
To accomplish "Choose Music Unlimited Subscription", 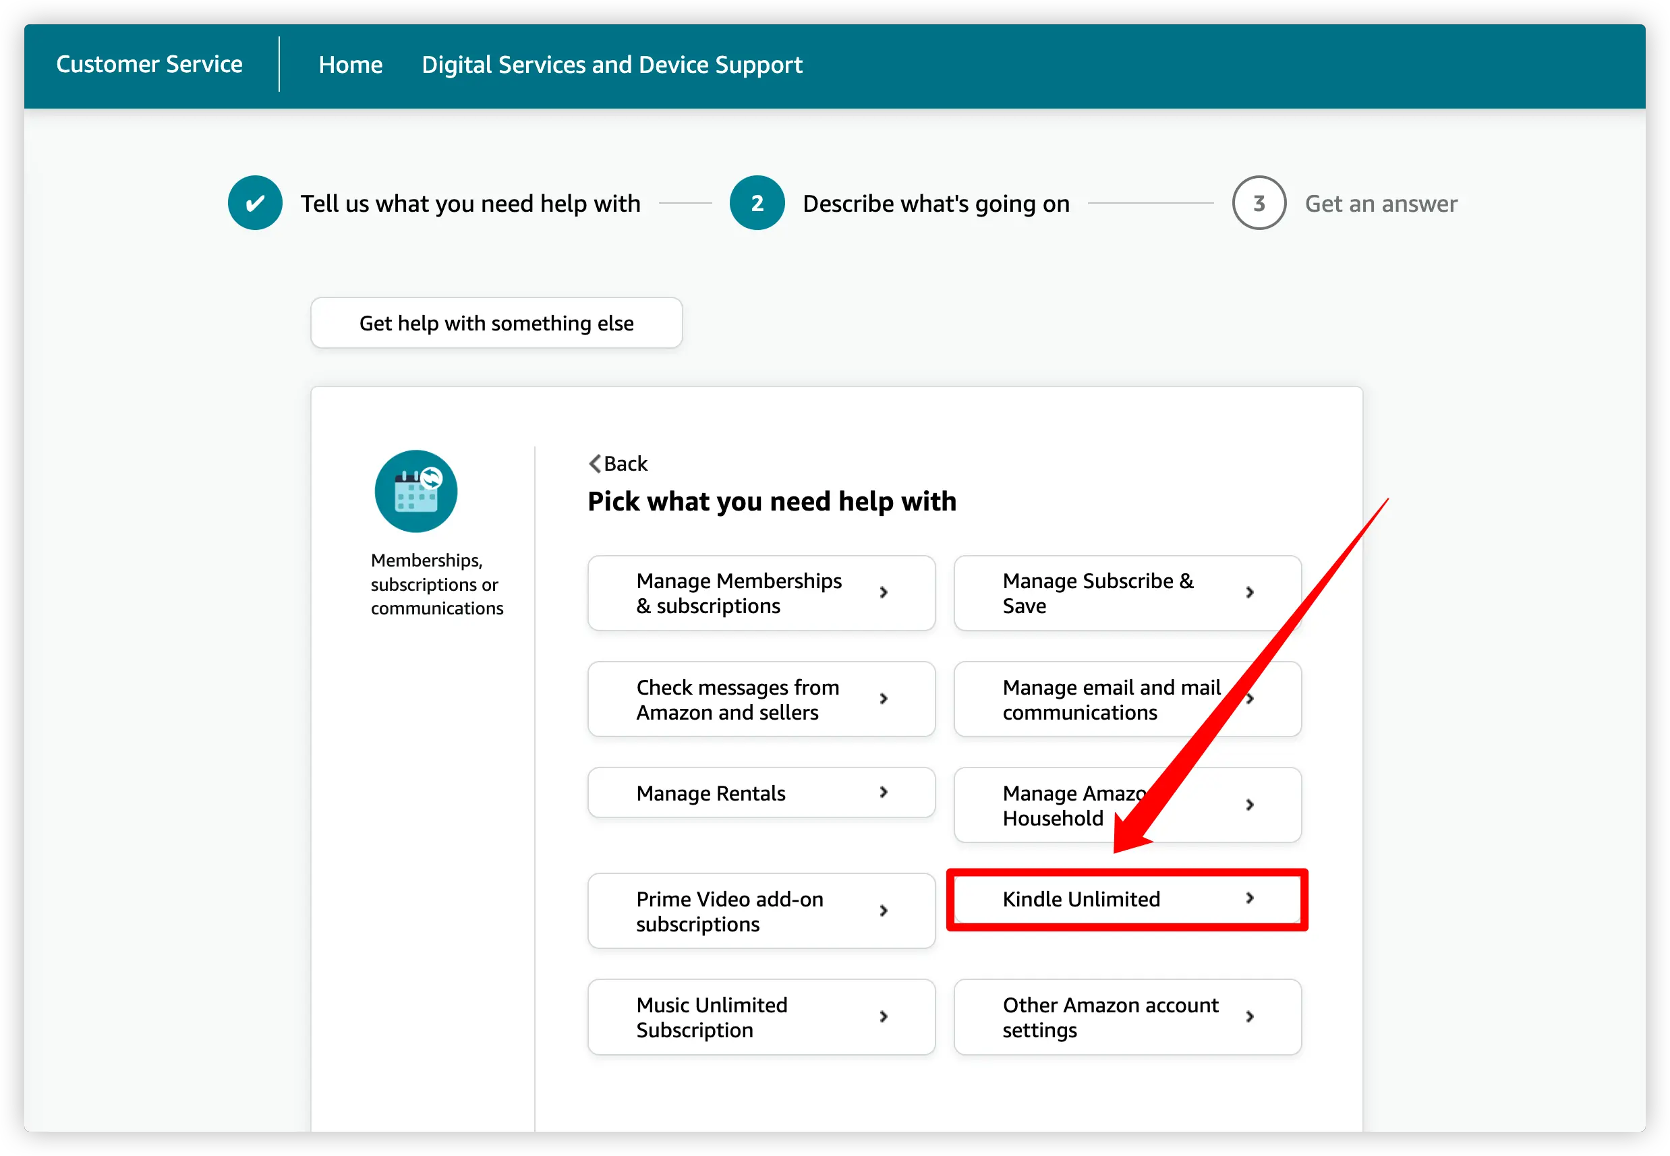I will click(761, 1017).
